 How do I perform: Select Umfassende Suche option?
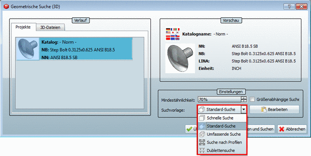(222, 134)
